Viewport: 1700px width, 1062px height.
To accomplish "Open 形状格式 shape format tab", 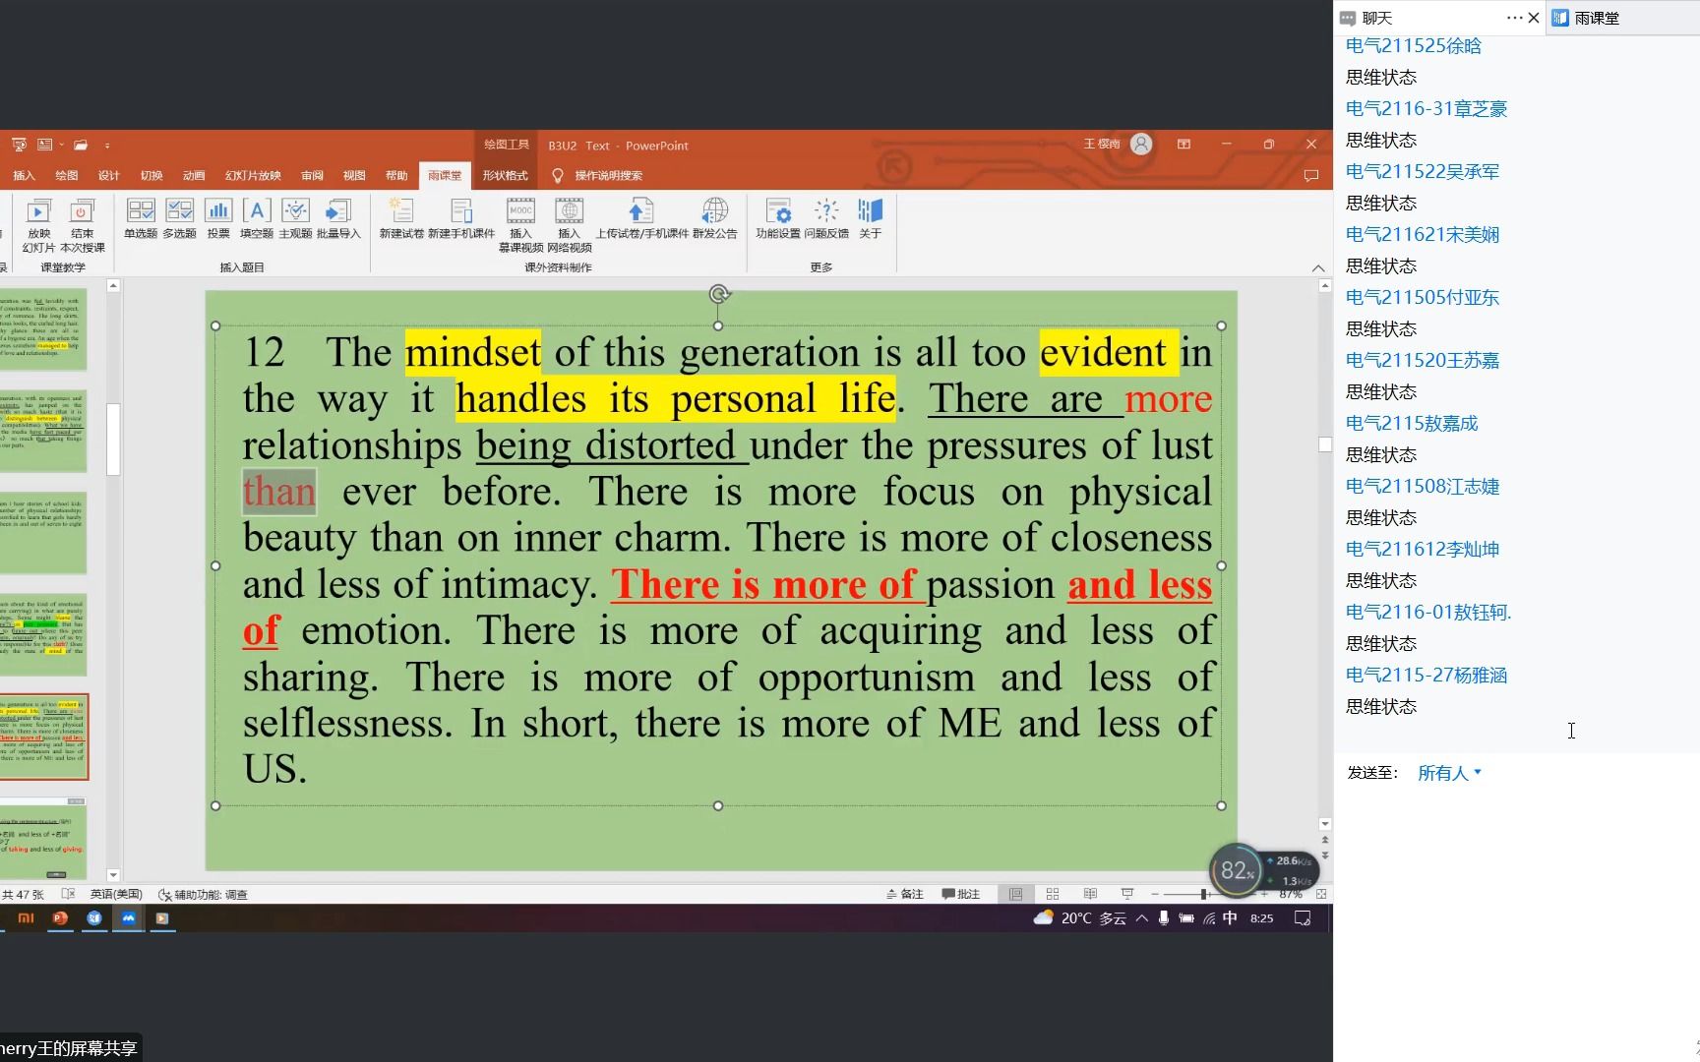I will [505, 175].
